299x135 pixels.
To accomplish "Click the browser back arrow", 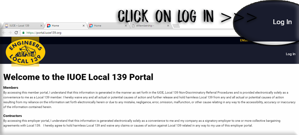I will [4, 32].
